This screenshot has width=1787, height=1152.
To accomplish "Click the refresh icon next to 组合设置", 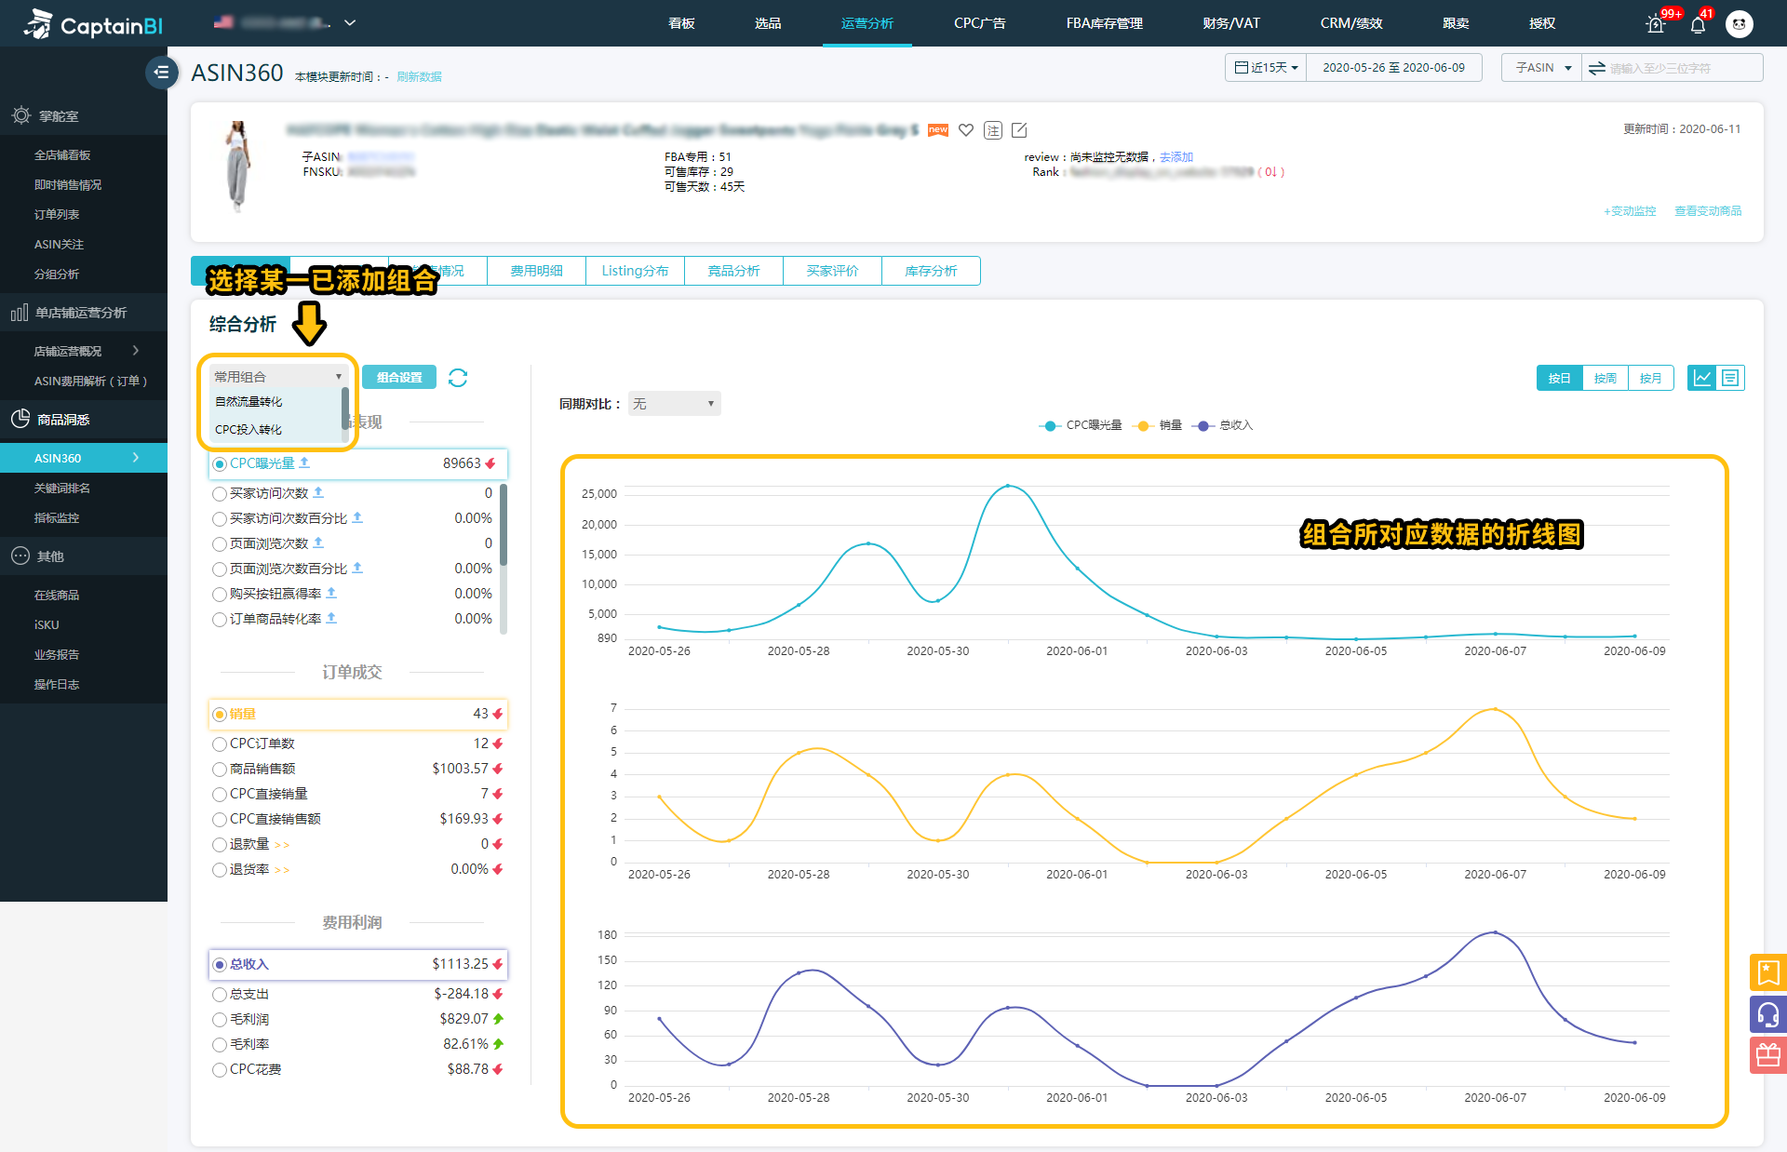I will tap(458, 378).
